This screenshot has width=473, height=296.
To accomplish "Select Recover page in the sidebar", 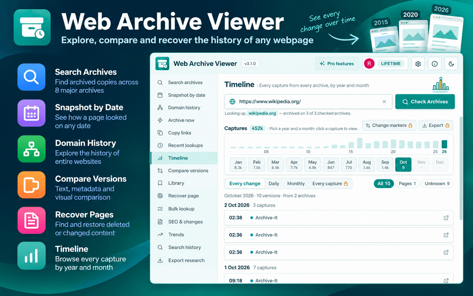I will tap(184, 196).
